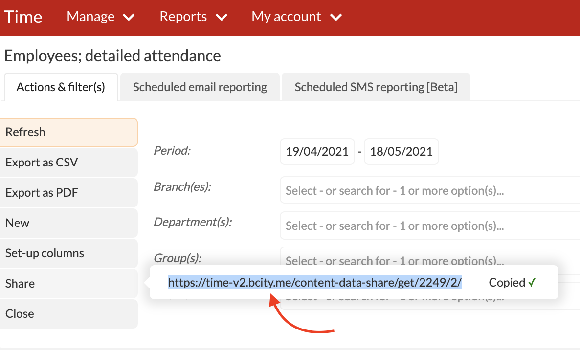Expand the Manage chevron arrow
The height and width of the screenshot is (350, 580).
click(x=129, y=17)
